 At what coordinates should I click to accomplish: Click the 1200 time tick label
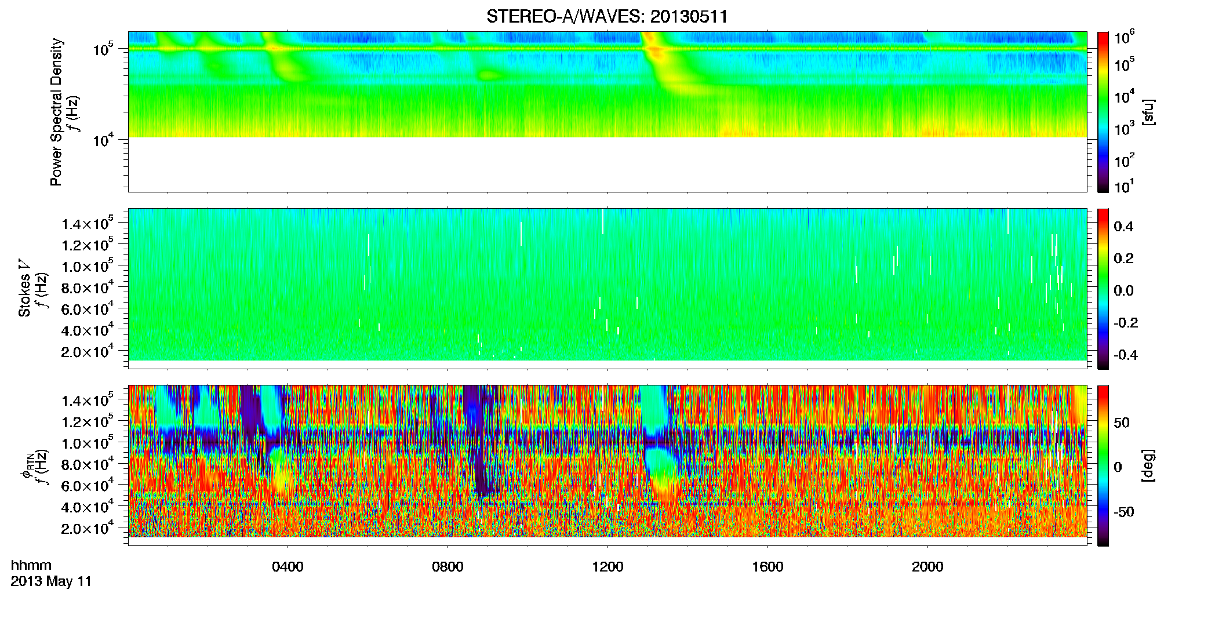tap(607, 566)
